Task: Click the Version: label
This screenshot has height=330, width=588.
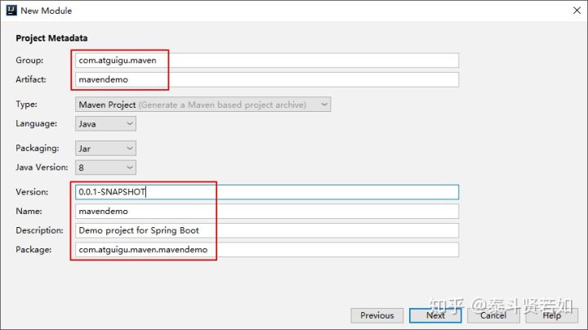Action: tap(32, 192)
